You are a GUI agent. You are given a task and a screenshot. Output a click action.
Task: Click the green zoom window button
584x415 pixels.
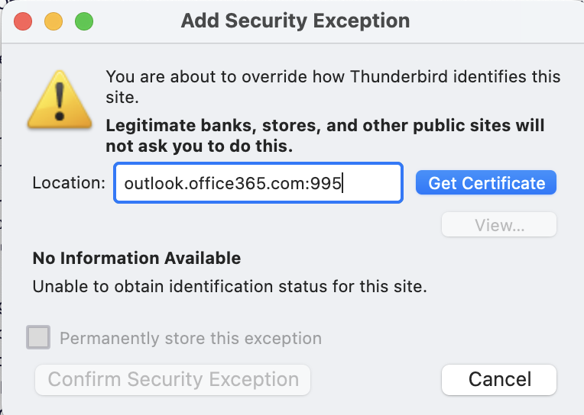coord(83,21)
